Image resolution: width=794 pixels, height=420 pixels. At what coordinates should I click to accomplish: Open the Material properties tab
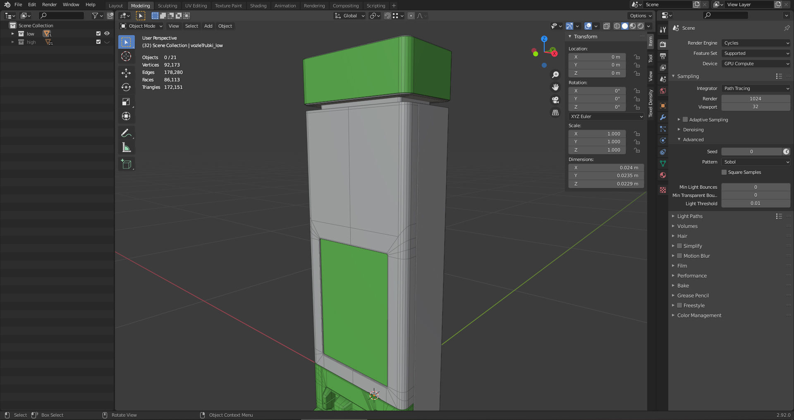[x=663, y=175]
